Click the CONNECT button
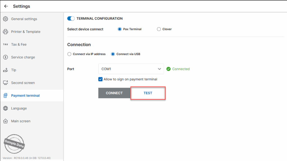Viewport: 287px width, 161px height. point(114,93)
